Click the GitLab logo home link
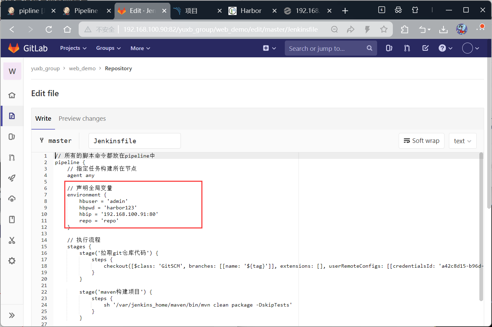The image size is (492, 327). tap(28, 48)
